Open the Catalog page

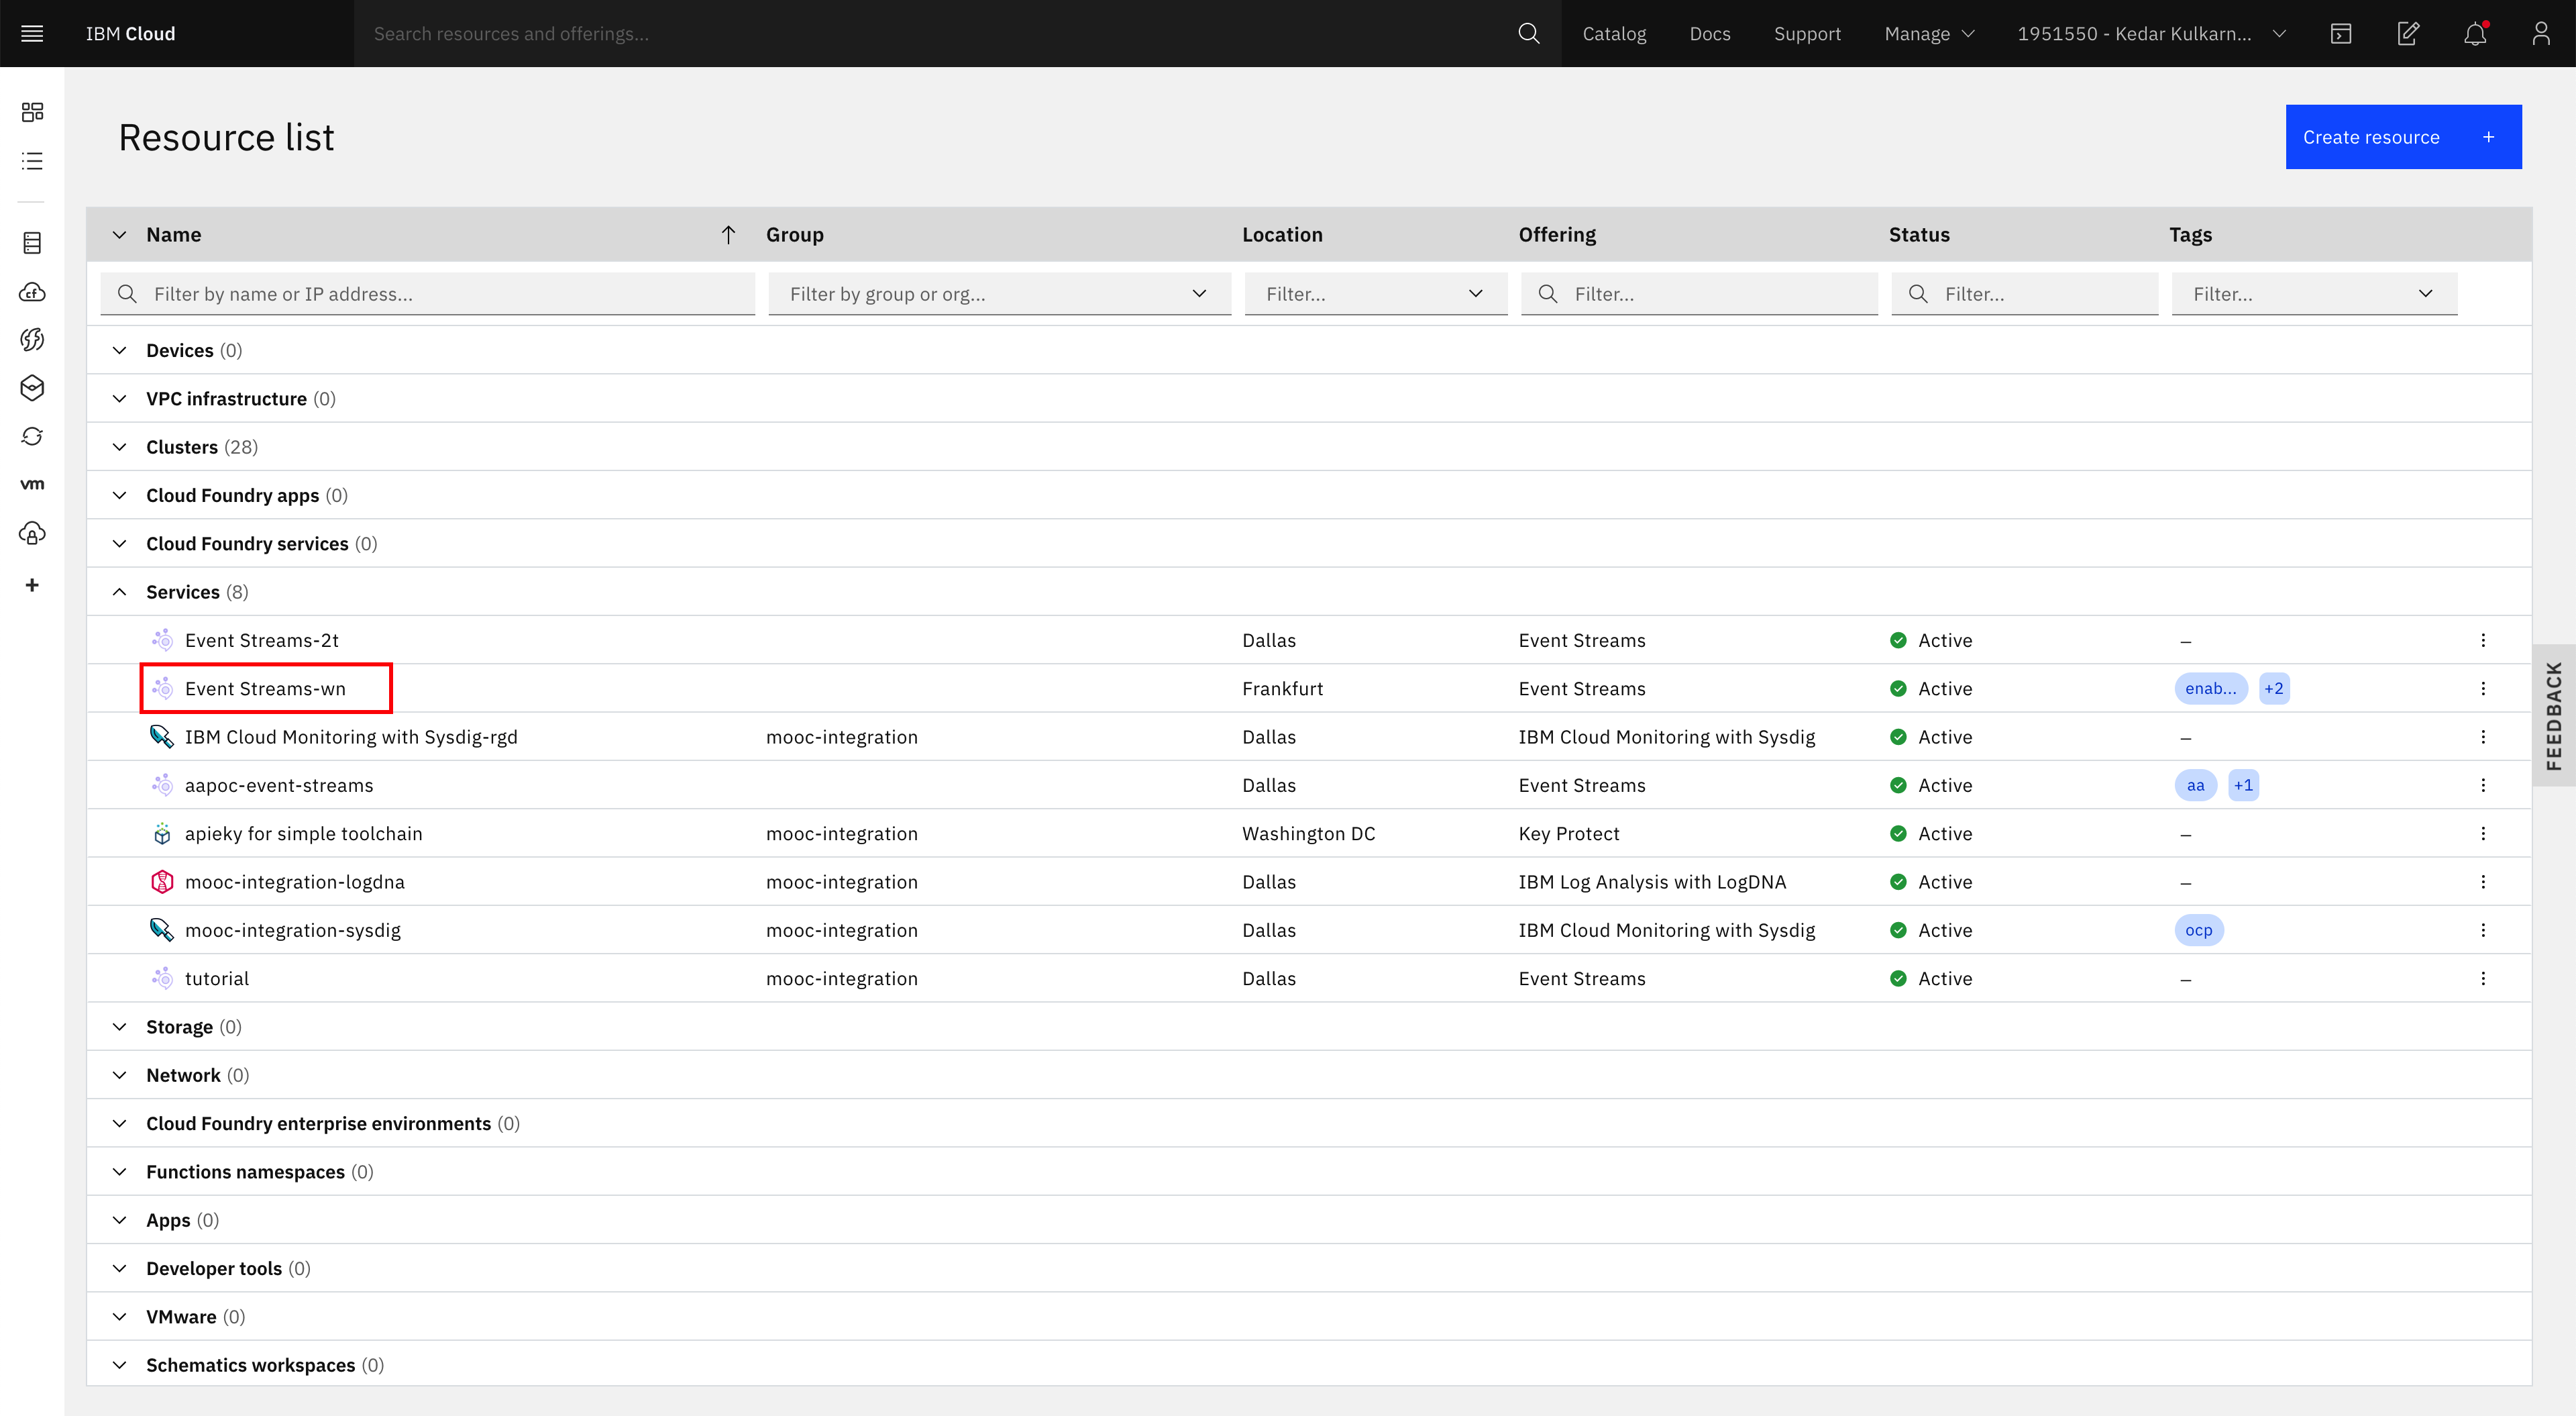[x=1613, y=33]
